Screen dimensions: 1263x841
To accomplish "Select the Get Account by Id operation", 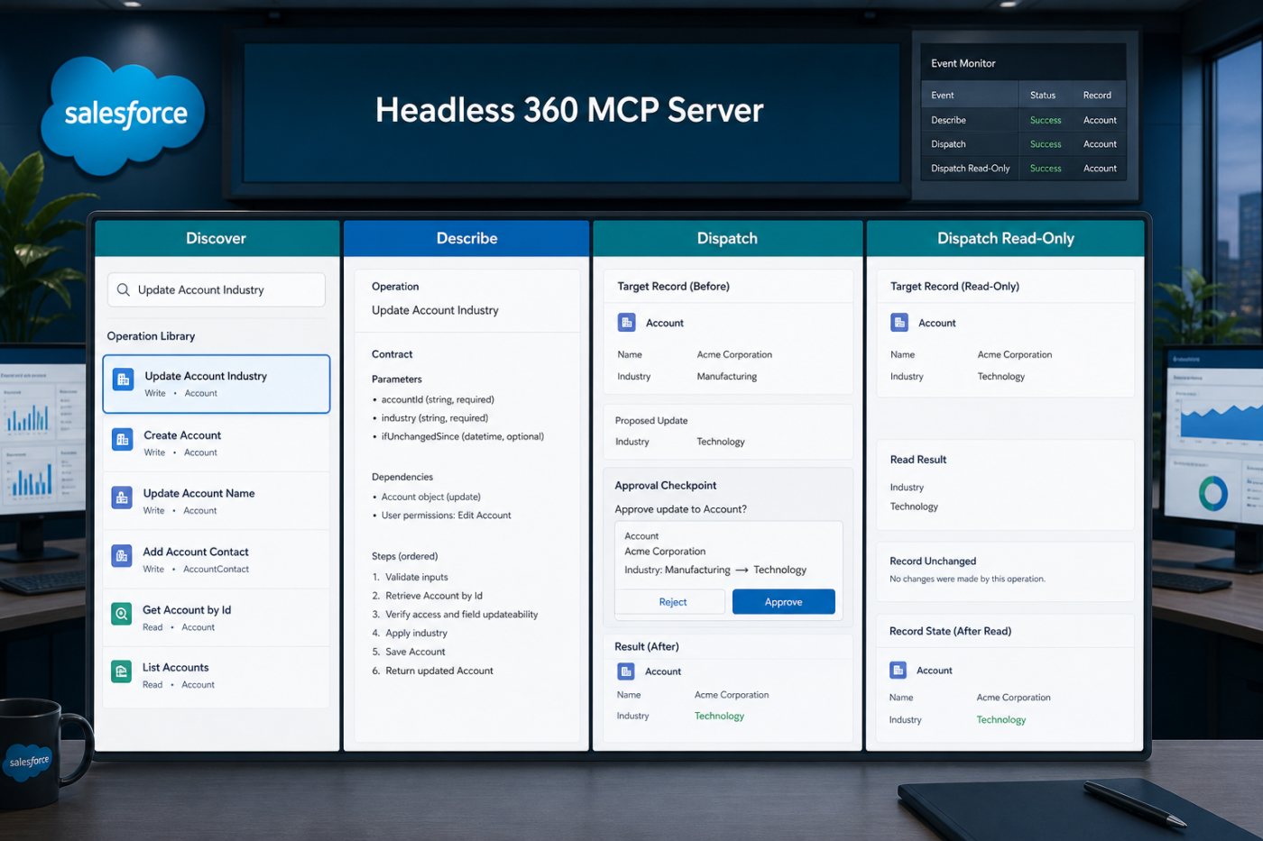I will [x=217, y=617].
